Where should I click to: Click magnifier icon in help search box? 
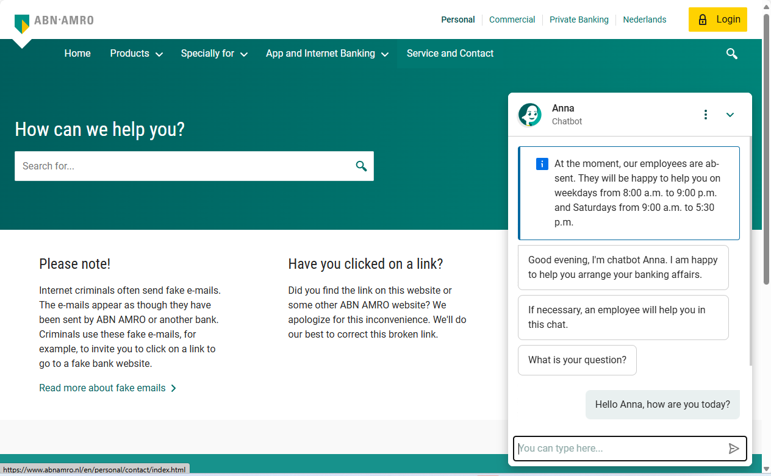[361, 166]
